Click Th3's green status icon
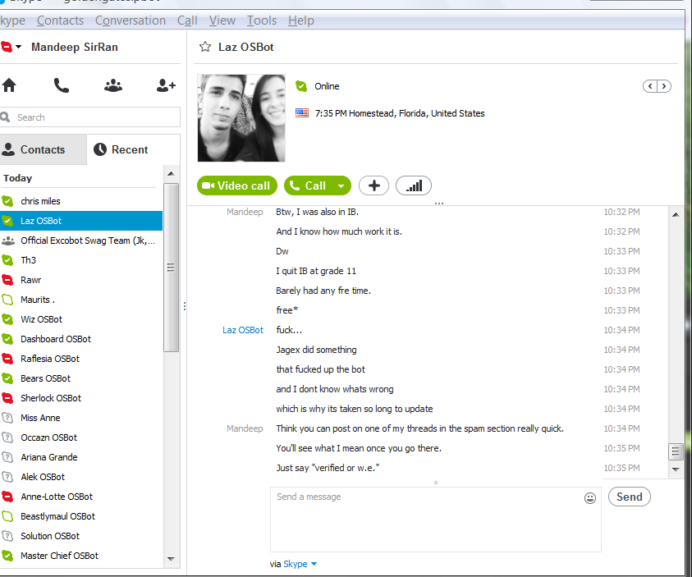Screen dimensions: 692x577 pyautogui.click(x=7, y=260)
